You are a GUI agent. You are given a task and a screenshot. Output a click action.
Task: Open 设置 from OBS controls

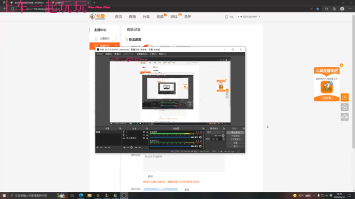pyautogui.click(x=235, y=143)
